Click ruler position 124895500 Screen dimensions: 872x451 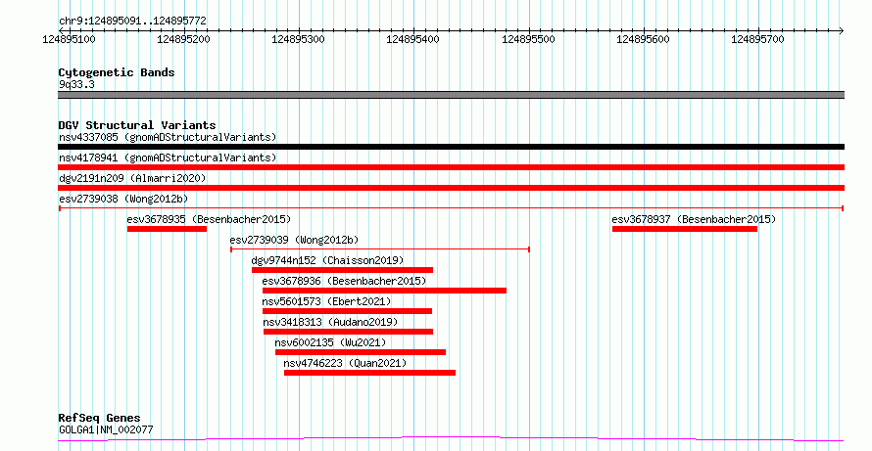tap(528, 39)
